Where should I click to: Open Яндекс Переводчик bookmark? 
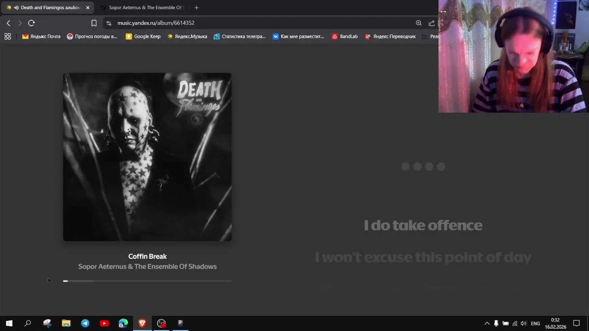(390, 36)
